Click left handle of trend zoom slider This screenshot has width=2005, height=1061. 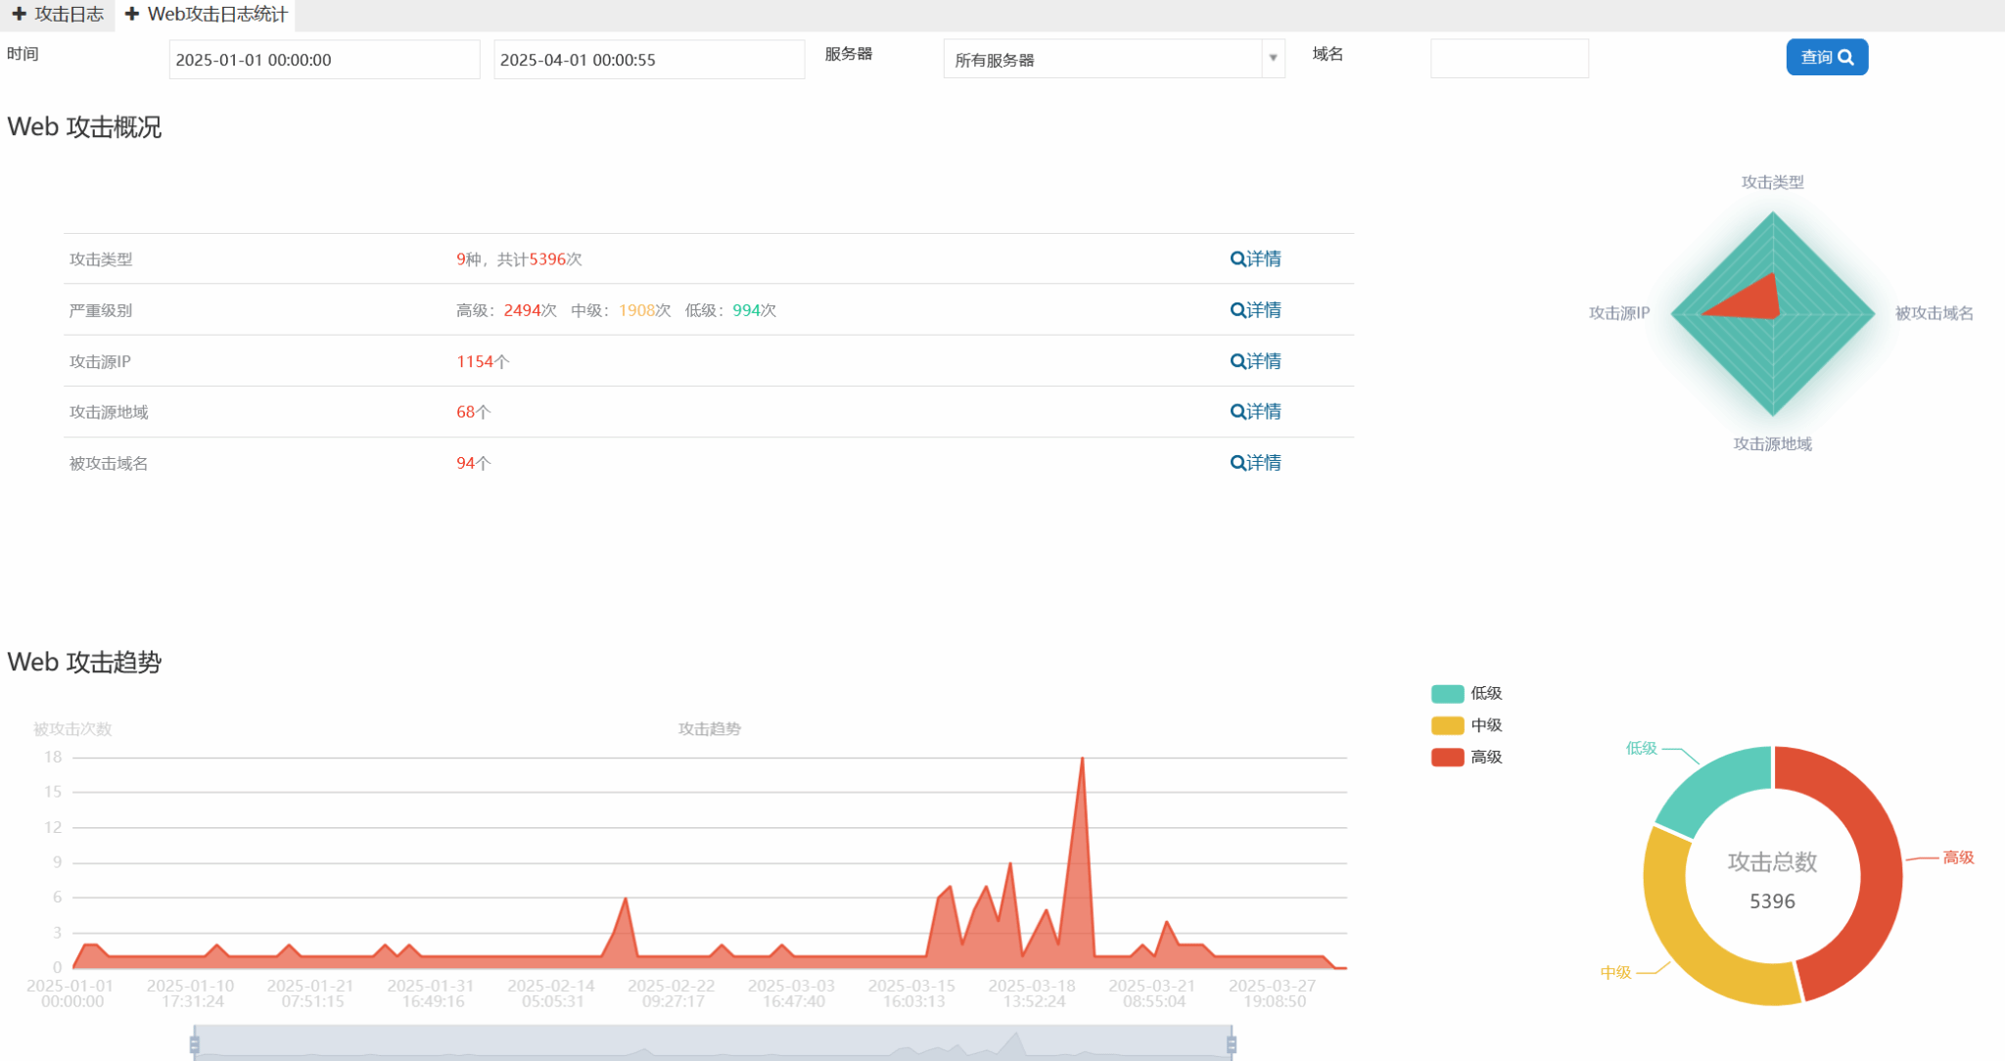point(195,1044)
